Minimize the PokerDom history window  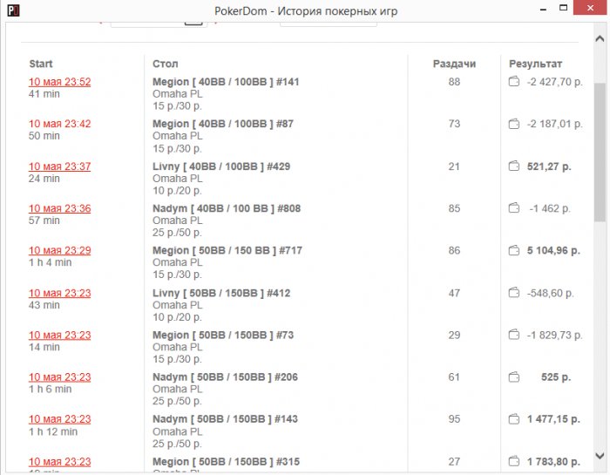pos(544,9)
